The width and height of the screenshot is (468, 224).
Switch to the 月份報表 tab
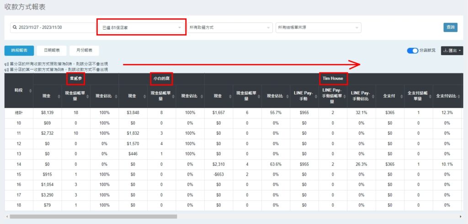[x=84, y=51]
